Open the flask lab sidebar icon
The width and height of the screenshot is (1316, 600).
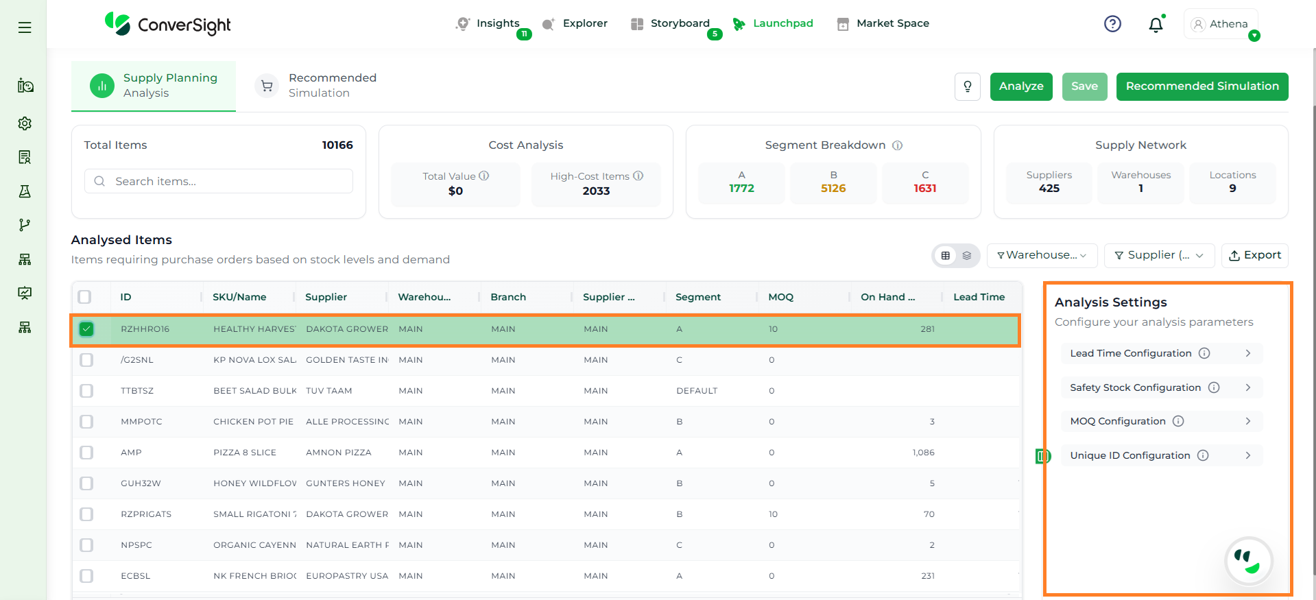(x=25, y=191)
